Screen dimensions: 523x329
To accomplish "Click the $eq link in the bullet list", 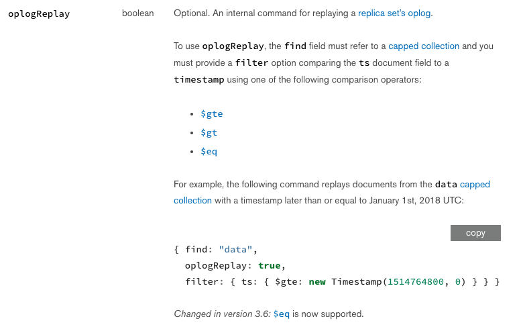I will 209,152.
